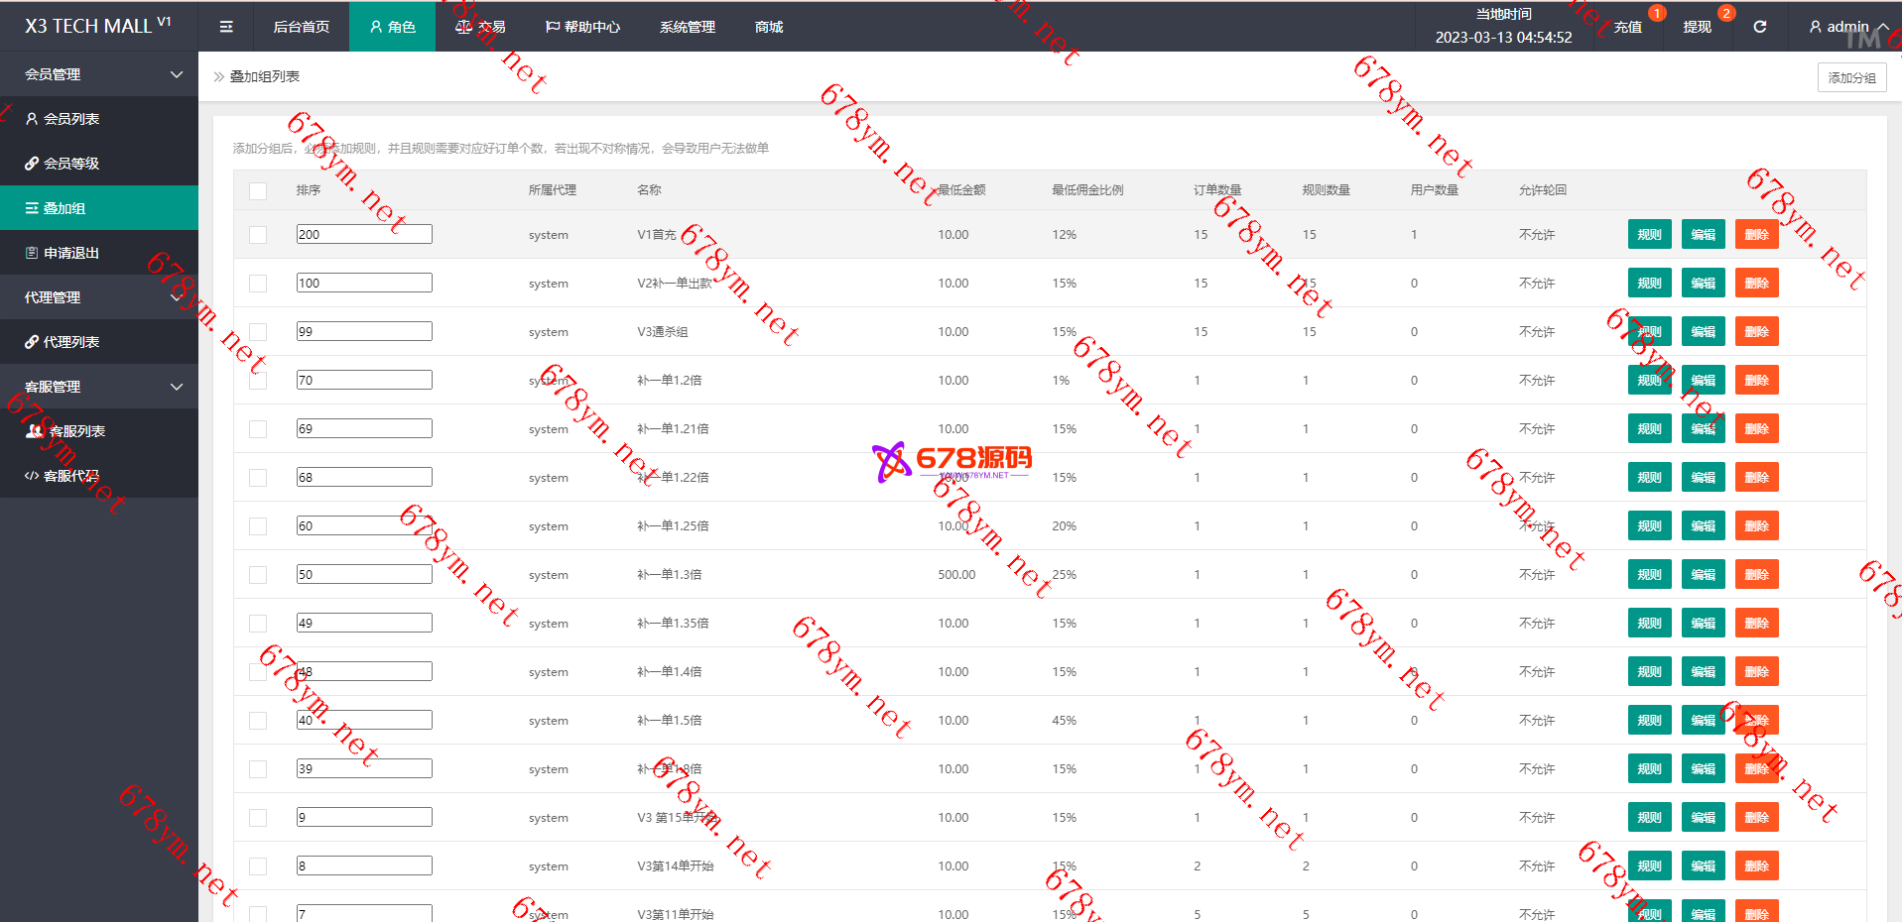Open the 帮助中心 top menu
Screen dimensions: 1902x922
coord(582,27)
